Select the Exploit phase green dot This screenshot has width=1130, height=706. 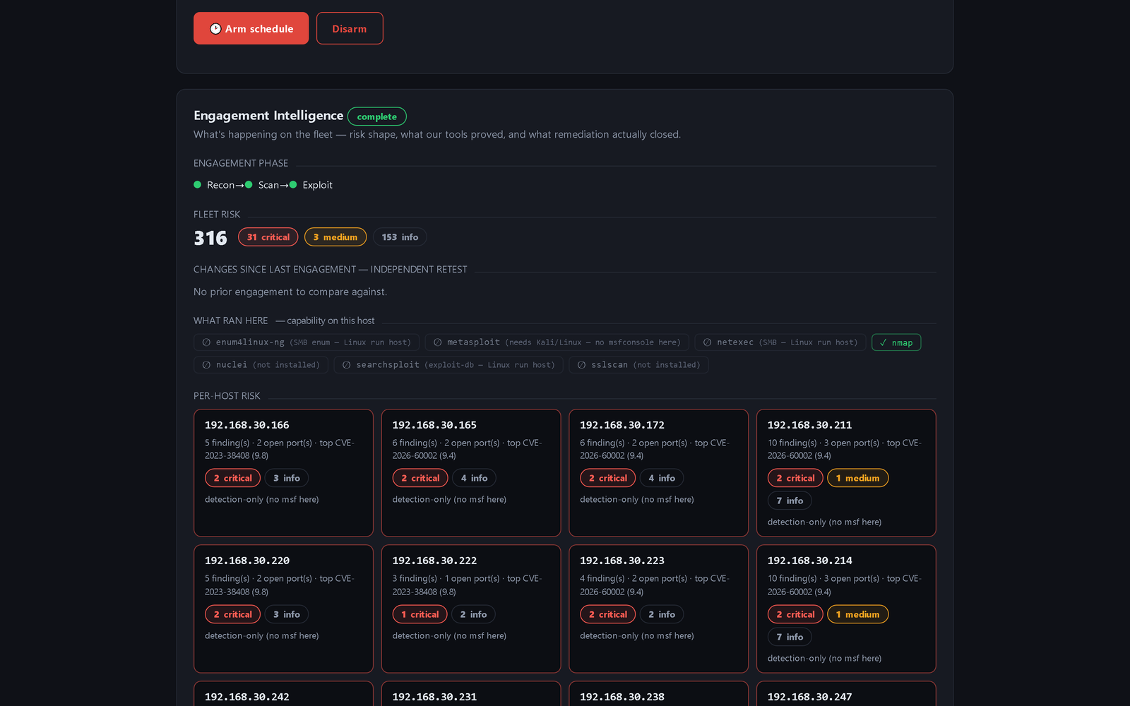[x=293, y=185]
